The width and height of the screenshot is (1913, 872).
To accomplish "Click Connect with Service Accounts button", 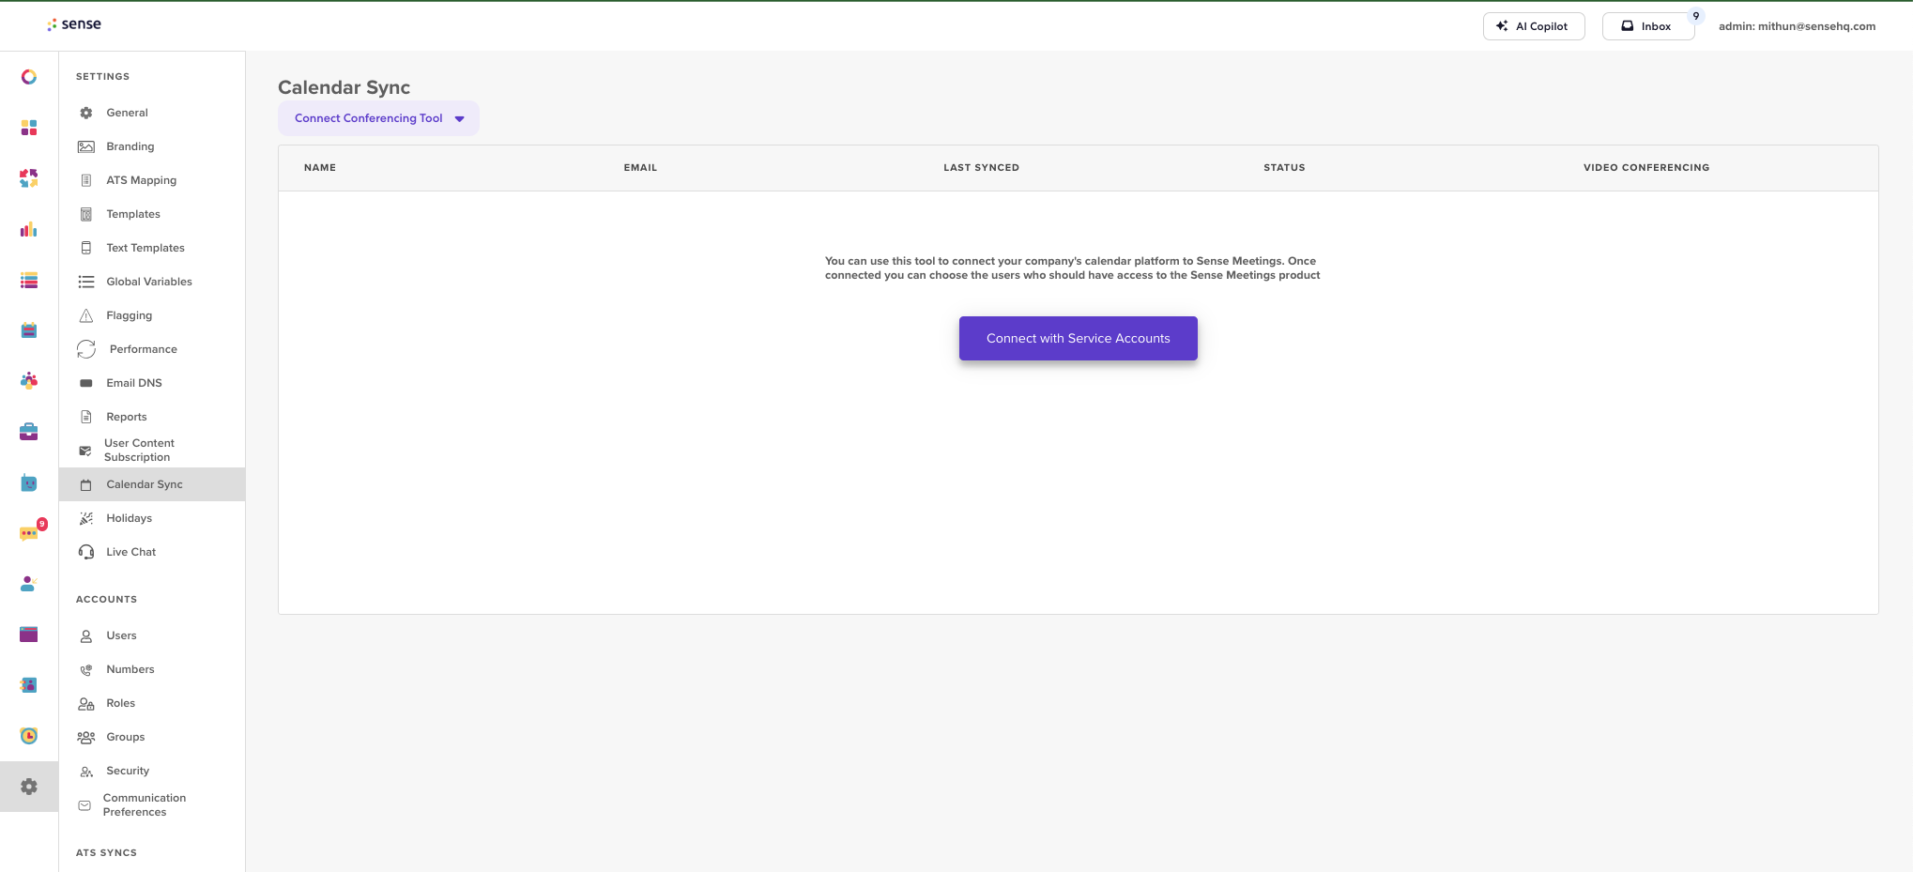I will (1079, 338).
